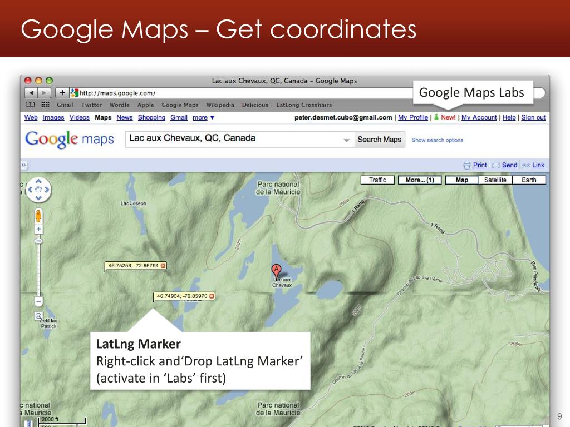Click Show search options link
570x427 pixels.
(438, 140)
